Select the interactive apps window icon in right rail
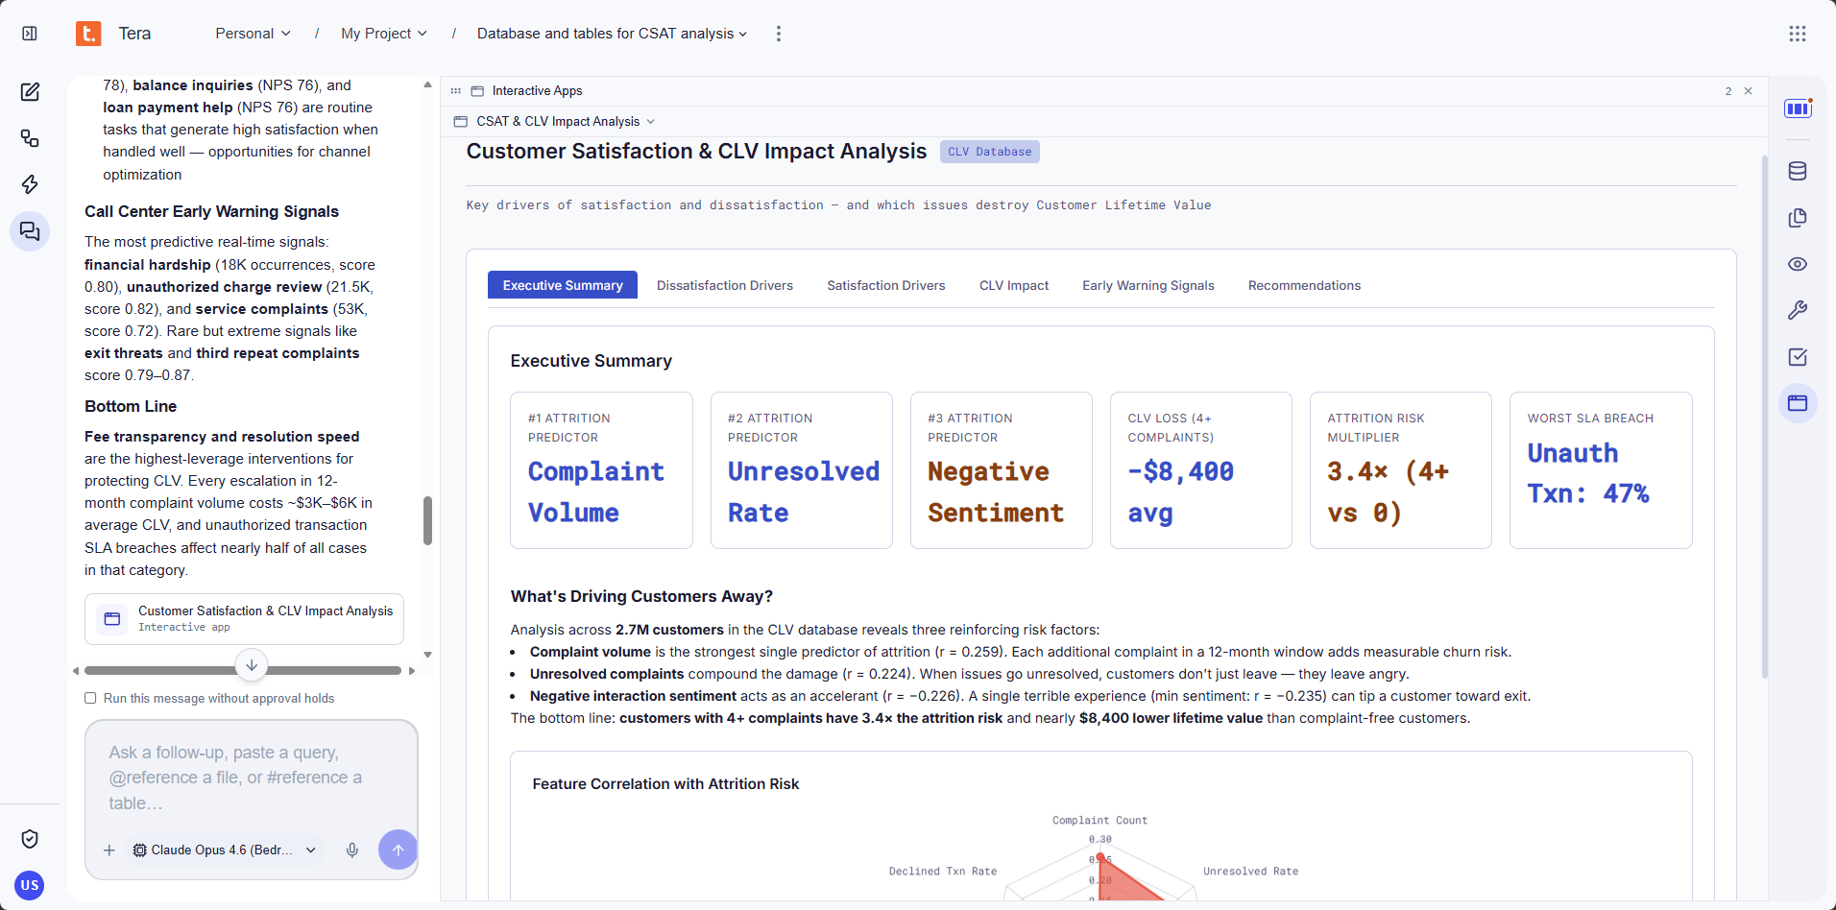 [1798, 403]
